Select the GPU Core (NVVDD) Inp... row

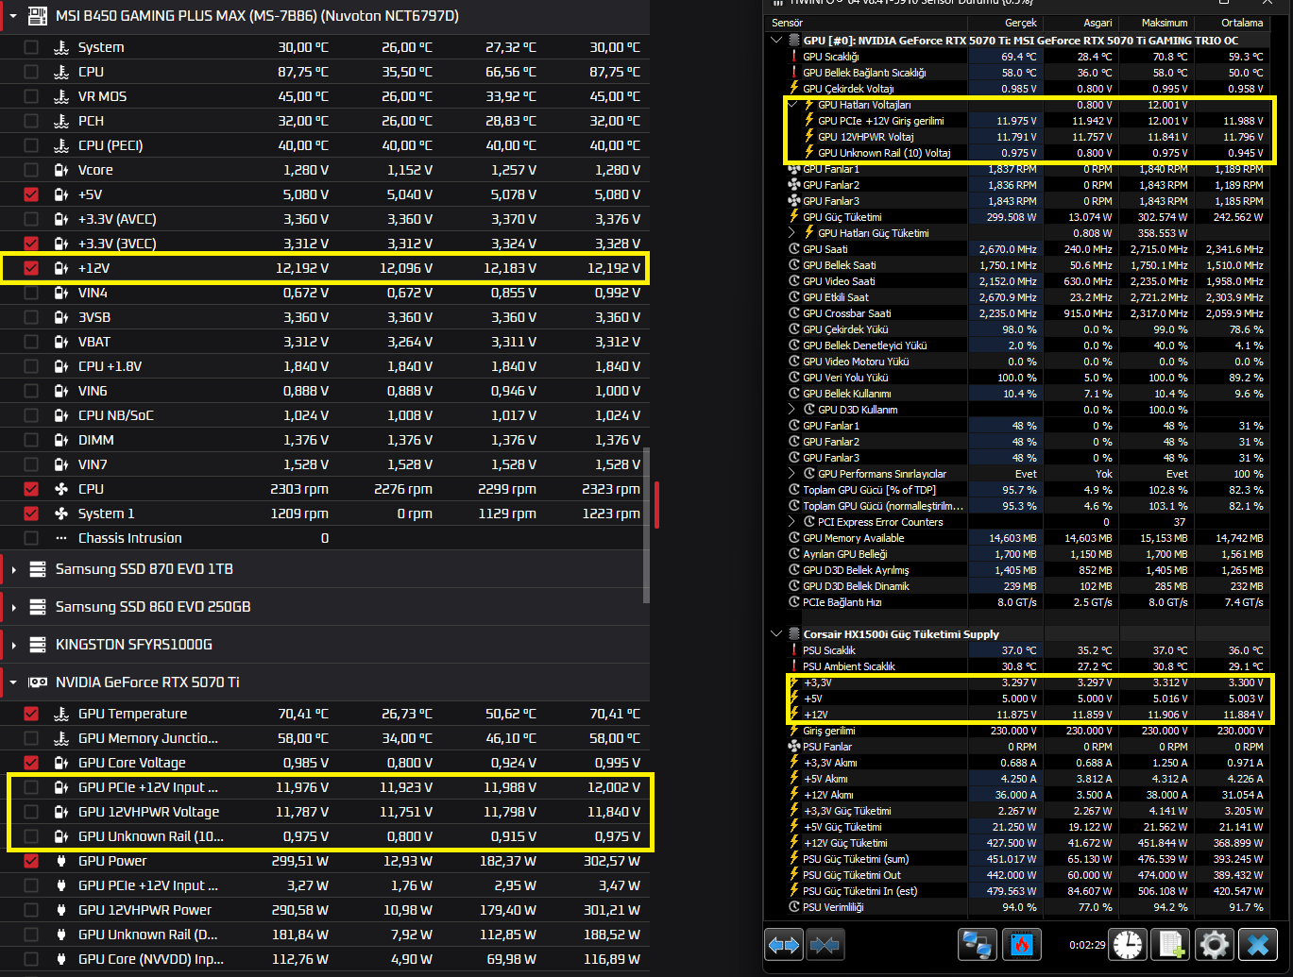click(325, 959)
